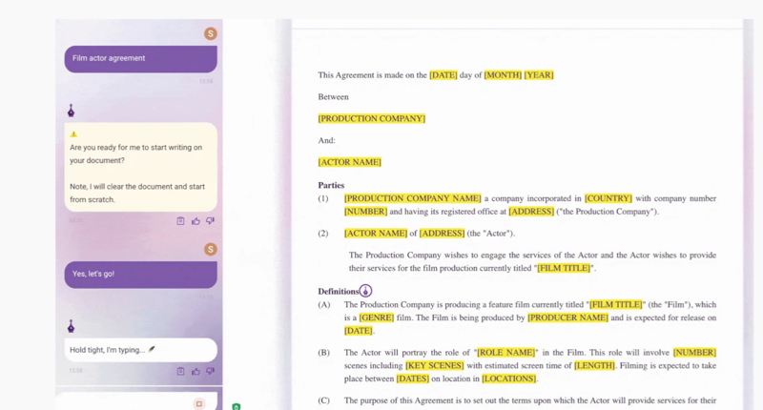763x410 pixels.
Task: Click the [ROLE NAME] placeholder
Action: click(x=505, y=352)
